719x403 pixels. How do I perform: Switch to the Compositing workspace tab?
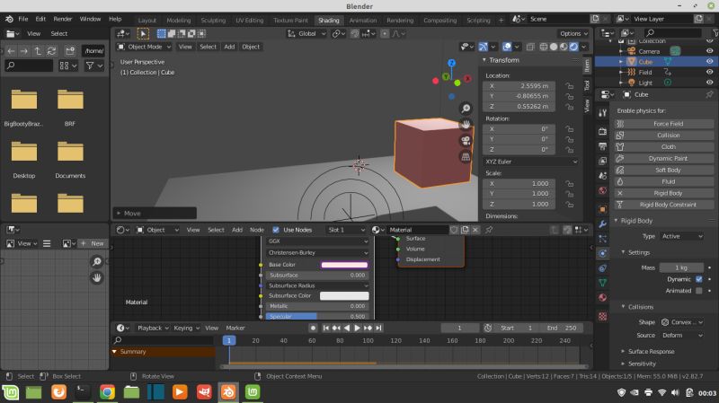[x=439, y=20]
